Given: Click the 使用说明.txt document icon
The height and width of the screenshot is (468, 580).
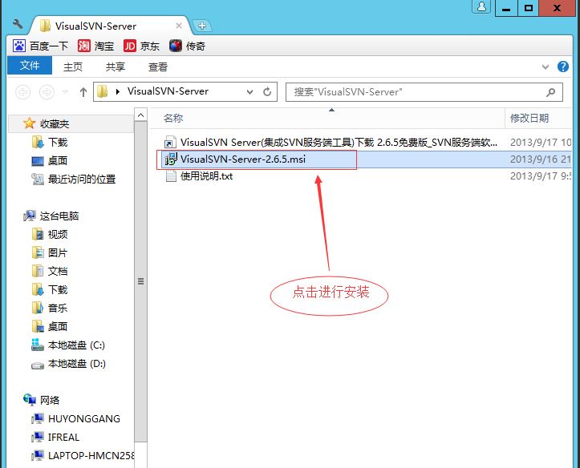Looking at the screenshot, I should (171, 176).
